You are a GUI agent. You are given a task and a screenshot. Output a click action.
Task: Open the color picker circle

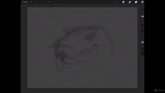point(142,2)
